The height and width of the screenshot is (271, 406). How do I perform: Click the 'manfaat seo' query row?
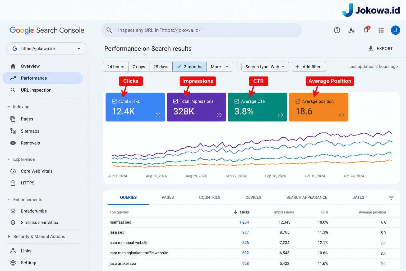click(x=251, y=223)
